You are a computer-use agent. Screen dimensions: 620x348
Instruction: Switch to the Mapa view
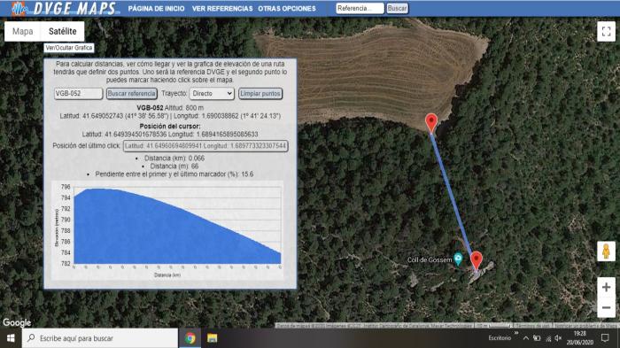click(x=22, y=31)
